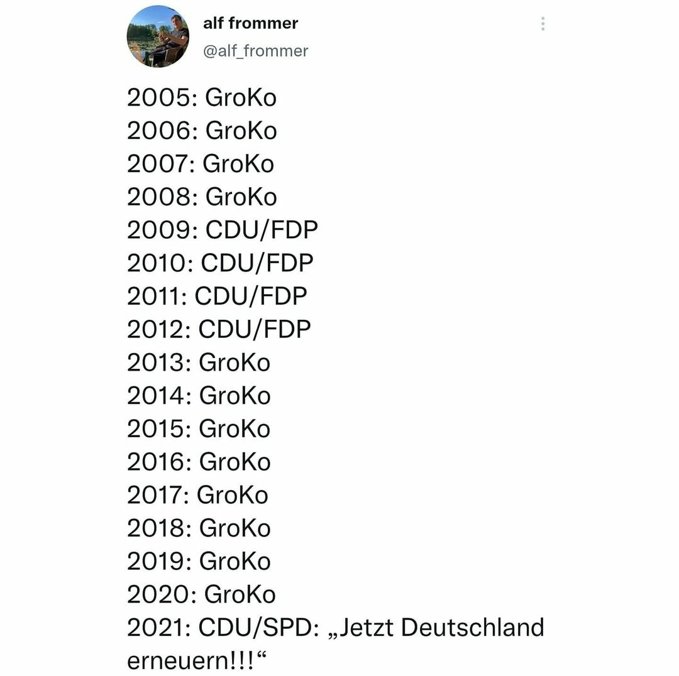679x676 pixels.
Task: Click the @alf_frommer handle
Action: (x=255, y=51)
